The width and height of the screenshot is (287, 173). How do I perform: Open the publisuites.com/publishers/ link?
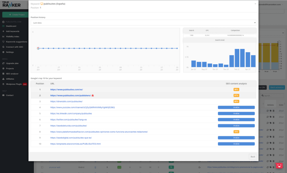tap(71, 95)
